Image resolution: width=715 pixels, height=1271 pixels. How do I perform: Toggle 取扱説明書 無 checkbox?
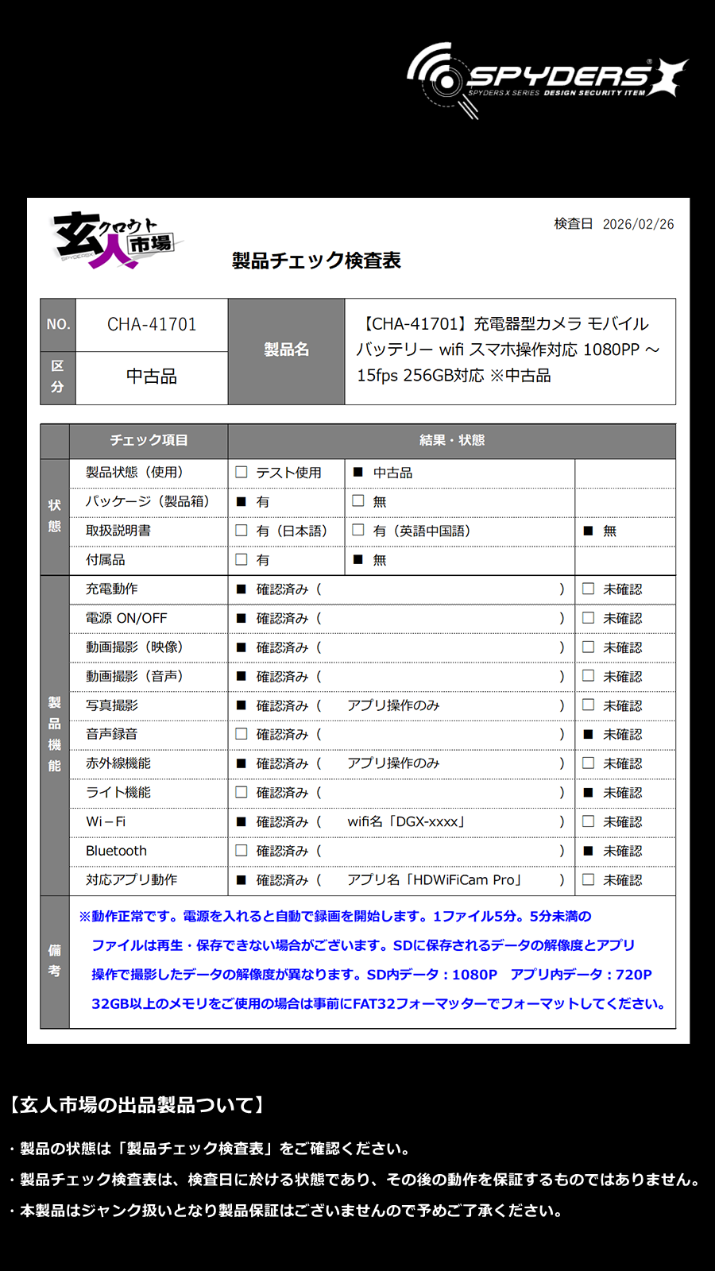pos(589,531)
